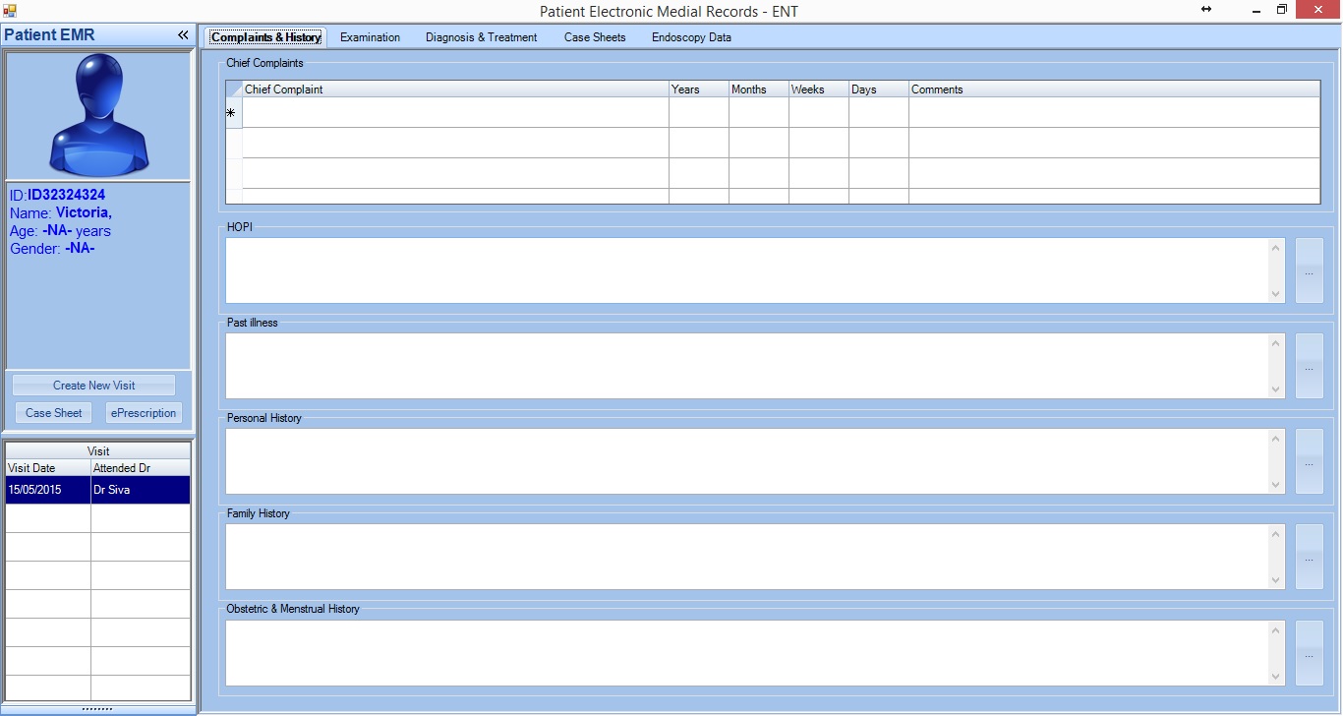Viewport: 1343px width, 716px height.
Task: Go to the Endoscopy Data tab
Action: (691, 37)
